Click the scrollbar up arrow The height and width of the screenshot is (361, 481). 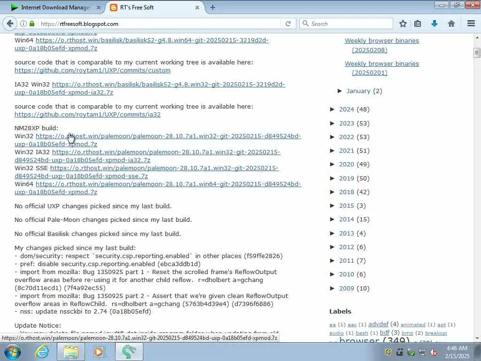click(477, 38)
